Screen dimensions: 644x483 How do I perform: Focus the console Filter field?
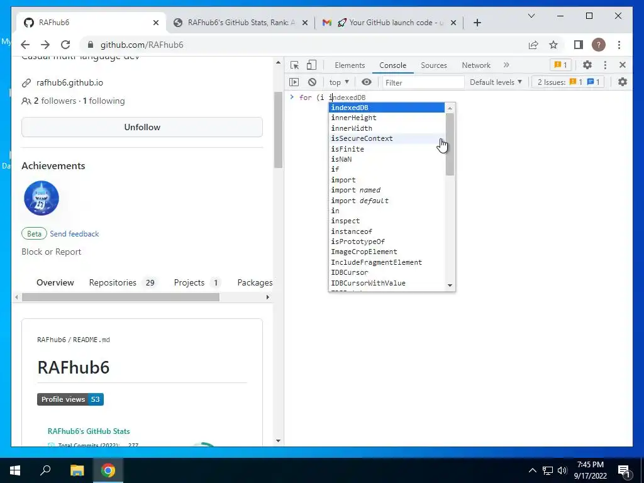tap(423, 82)
